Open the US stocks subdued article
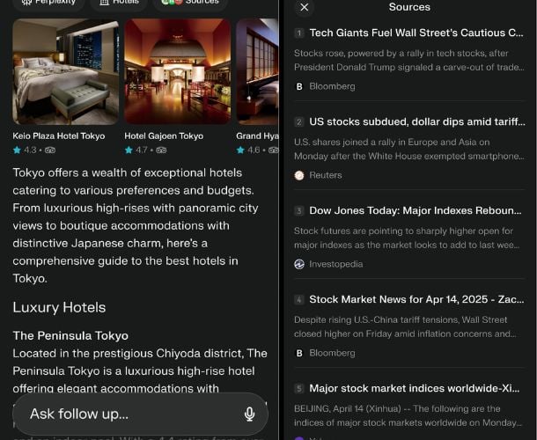537x440 pixels. [416, 121]
